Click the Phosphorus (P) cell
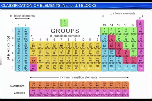Image resolution: width=152 pixels, height=101 pixels. (x=119, y=39)
